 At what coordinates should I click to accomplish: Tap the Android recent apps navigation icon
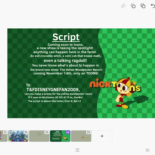148,150
